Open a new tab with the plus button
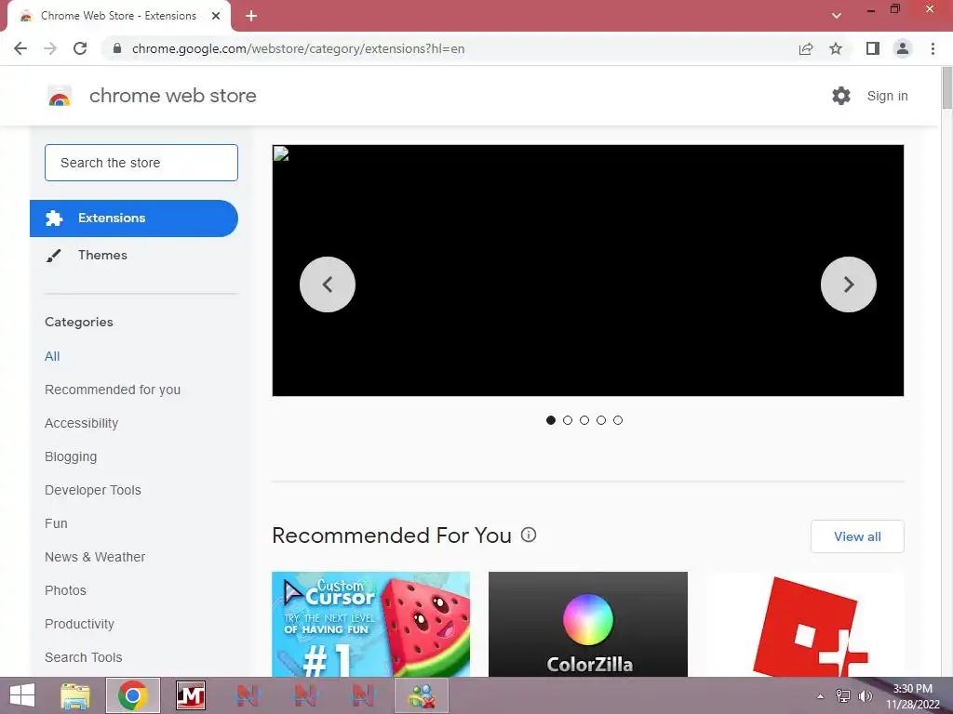The image size is (953, 714). (251, 16)
